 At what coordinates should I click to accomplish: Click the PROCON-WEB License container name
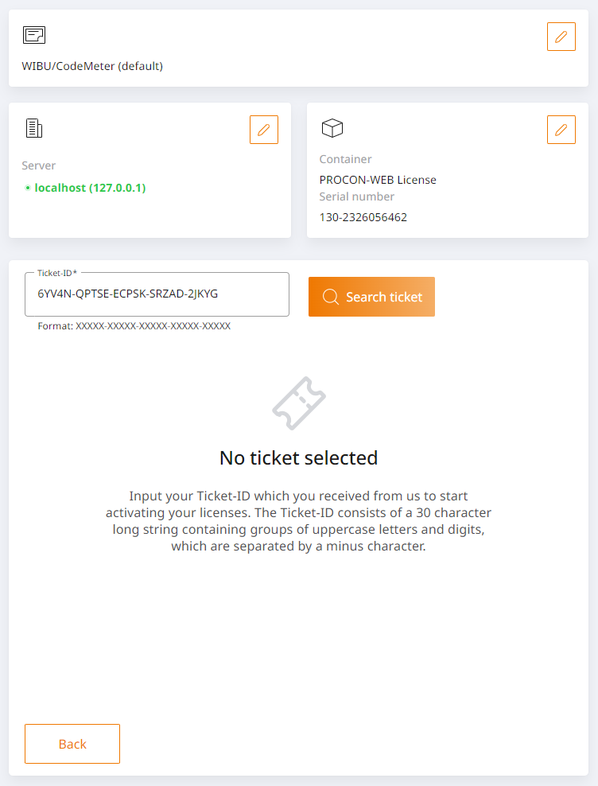378,180
